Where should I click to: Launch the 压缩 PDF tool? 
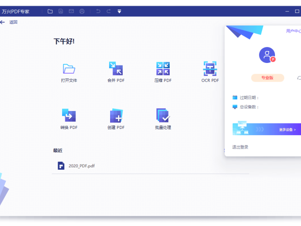(163, 72)
